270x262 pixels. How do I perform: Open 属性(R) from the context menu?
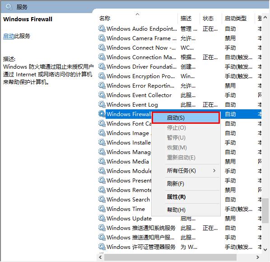pyautogui.click(x=186, y=197)
